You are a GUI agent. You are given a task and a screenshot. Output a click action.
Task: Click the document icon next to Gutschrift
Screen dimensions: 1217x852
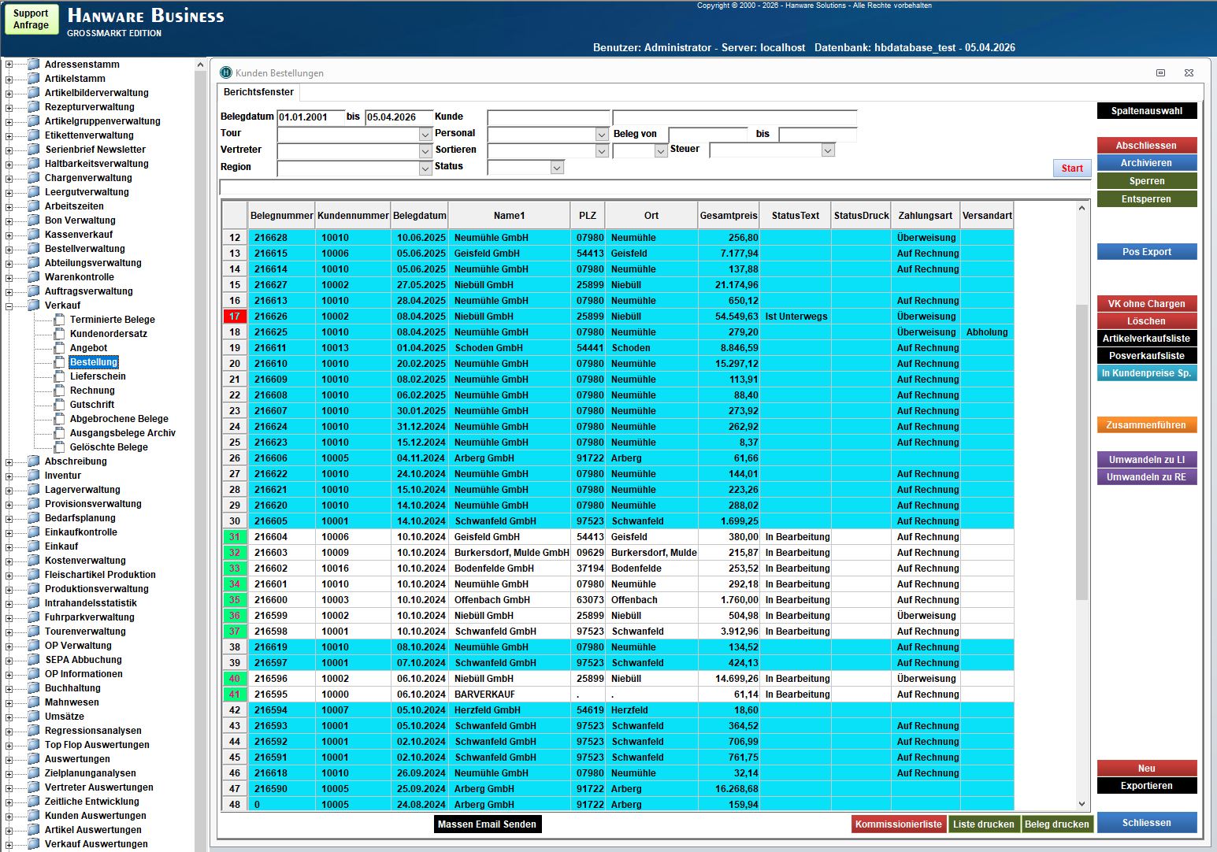pyautogui.click(x=59, y=405)
